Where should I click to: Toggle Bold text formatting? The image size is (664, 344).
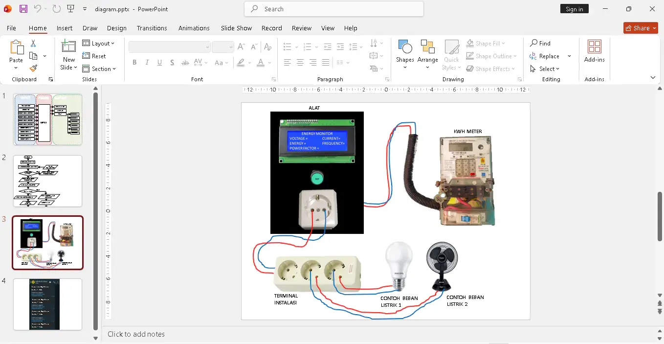(x=134, y=63)
